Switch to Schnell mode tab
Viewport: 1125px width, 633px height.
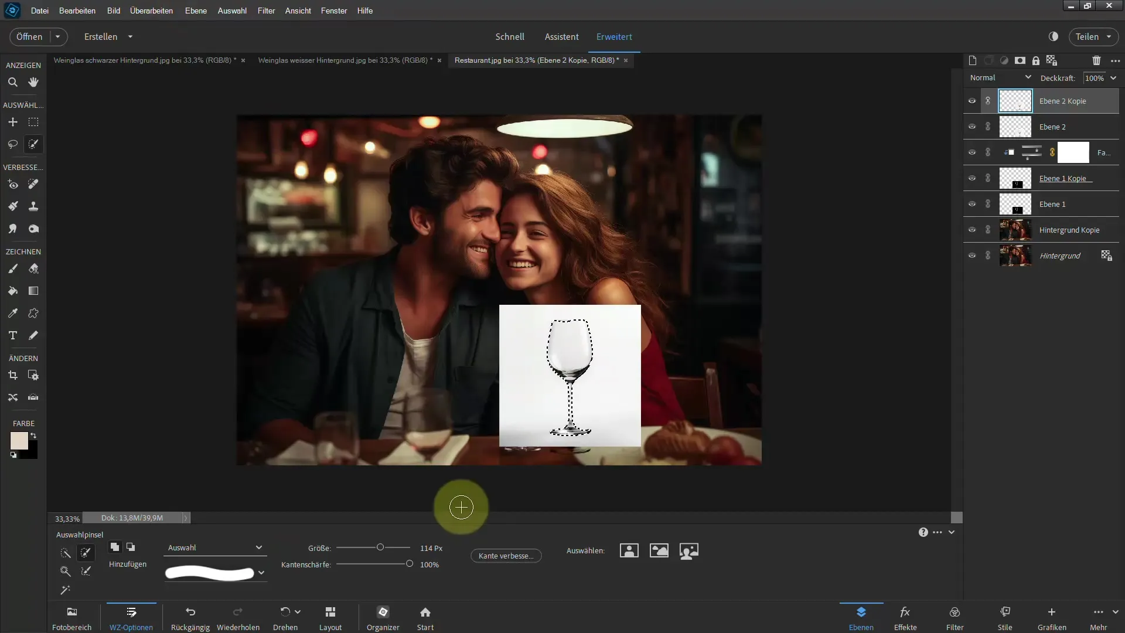point(510,36)
